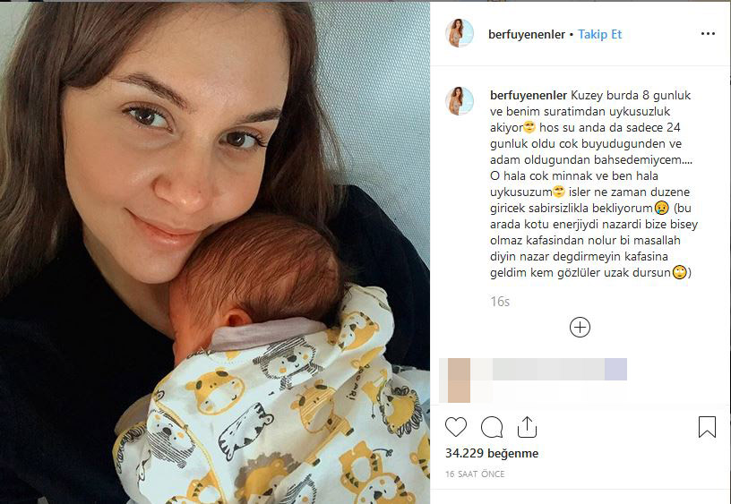This screenshot has width=731, height=504.
Task: Open the blurred commenter entry
Action: [x=533, y=380]
